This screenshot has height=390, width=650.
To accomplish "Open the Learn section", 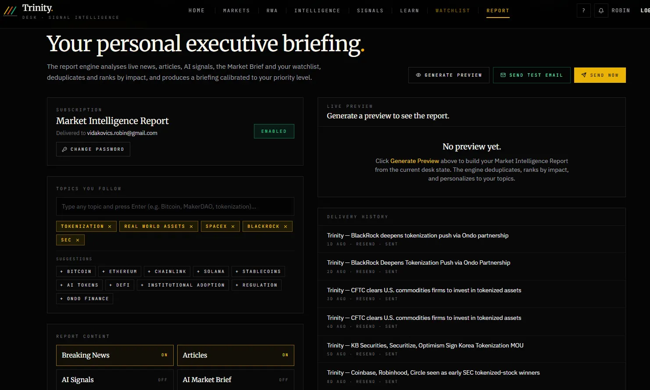I will point(410,11).
